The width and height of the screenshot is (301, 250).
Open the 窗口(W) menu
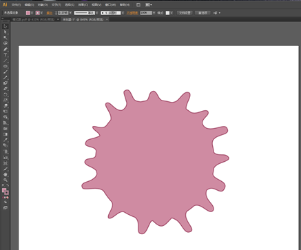[110, 5]
